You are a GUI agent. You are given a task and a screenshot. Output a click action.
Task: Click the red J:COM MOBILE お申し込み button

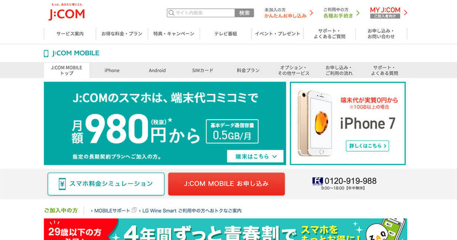click(226, 184)
